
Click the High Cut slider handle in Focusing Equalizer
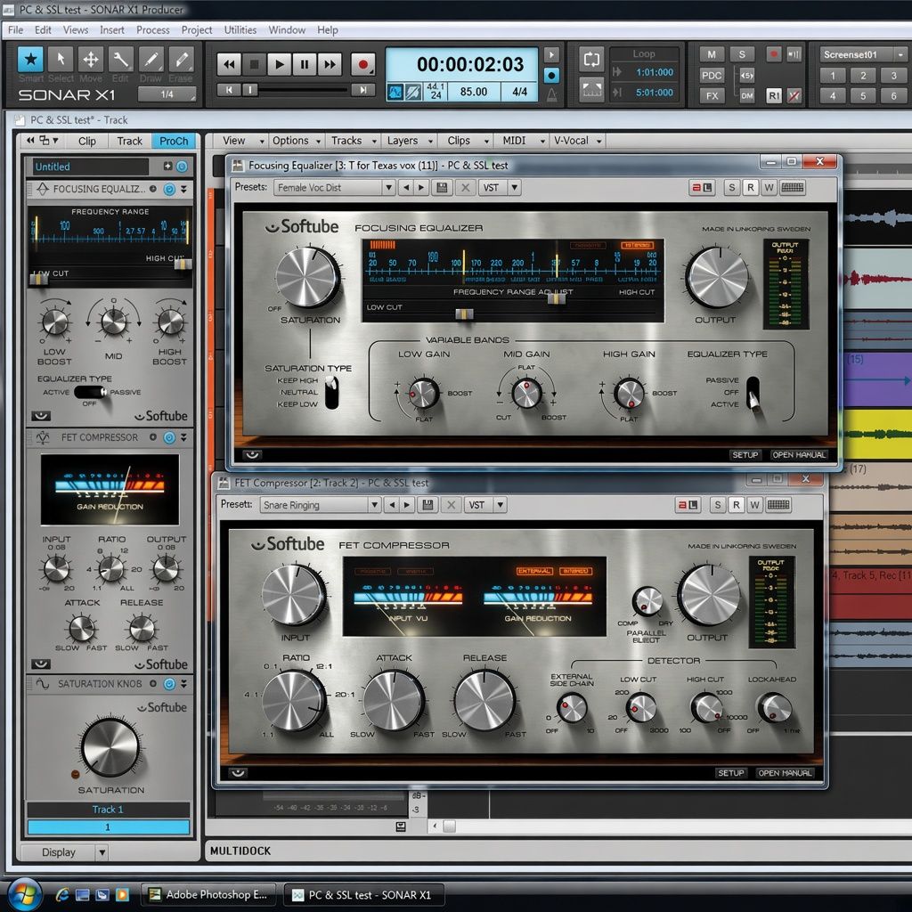[x=557, y=299]
